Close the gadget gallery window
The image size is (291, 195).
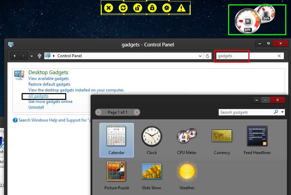pyautogui.click(x=277, y=100)
